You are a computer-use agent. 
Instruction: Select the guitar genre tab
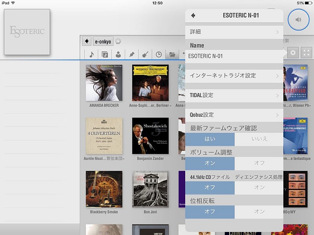coord(145,54)
